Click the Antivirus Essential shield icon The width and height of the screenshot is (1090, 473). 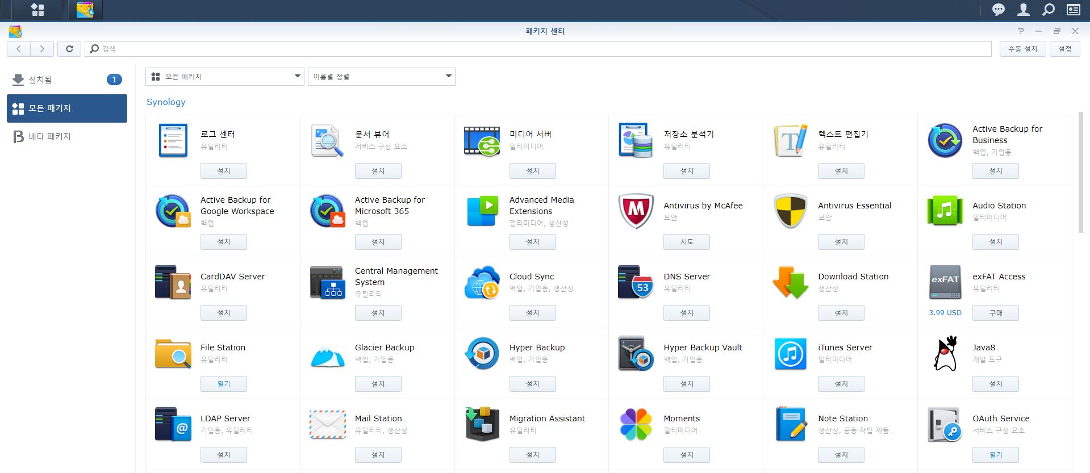tap(790, 211)
